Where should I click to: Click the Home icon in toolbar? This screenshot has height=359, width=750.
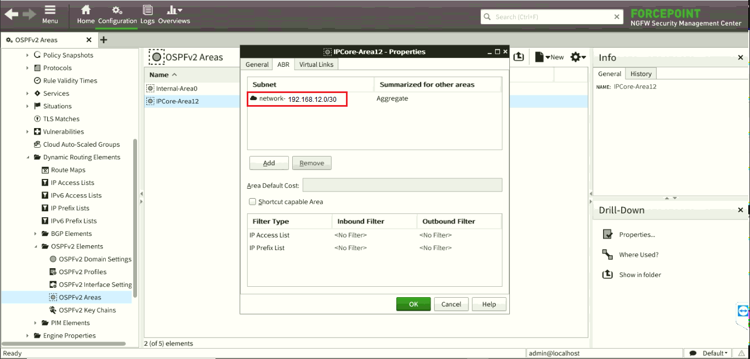pos(86,10)
